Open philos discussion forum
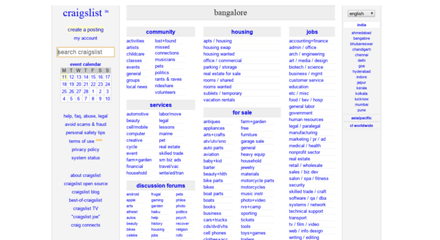Image resolution: width=440 pixels, height=240 pixels. coord(181,200)
